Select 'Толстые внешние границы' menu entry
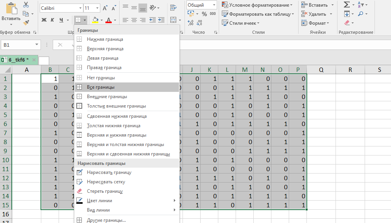391x223 pixels. coord(116,106)
